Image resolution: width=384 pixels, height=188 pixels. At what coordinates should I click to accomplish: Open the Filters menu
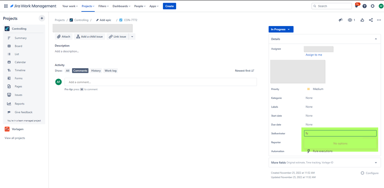(104, 6)
